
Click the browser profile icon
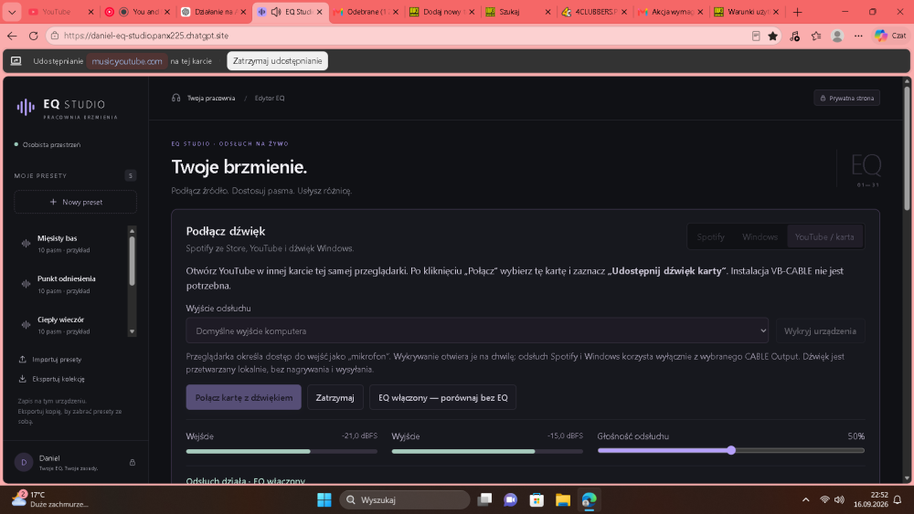coord(837,36)
